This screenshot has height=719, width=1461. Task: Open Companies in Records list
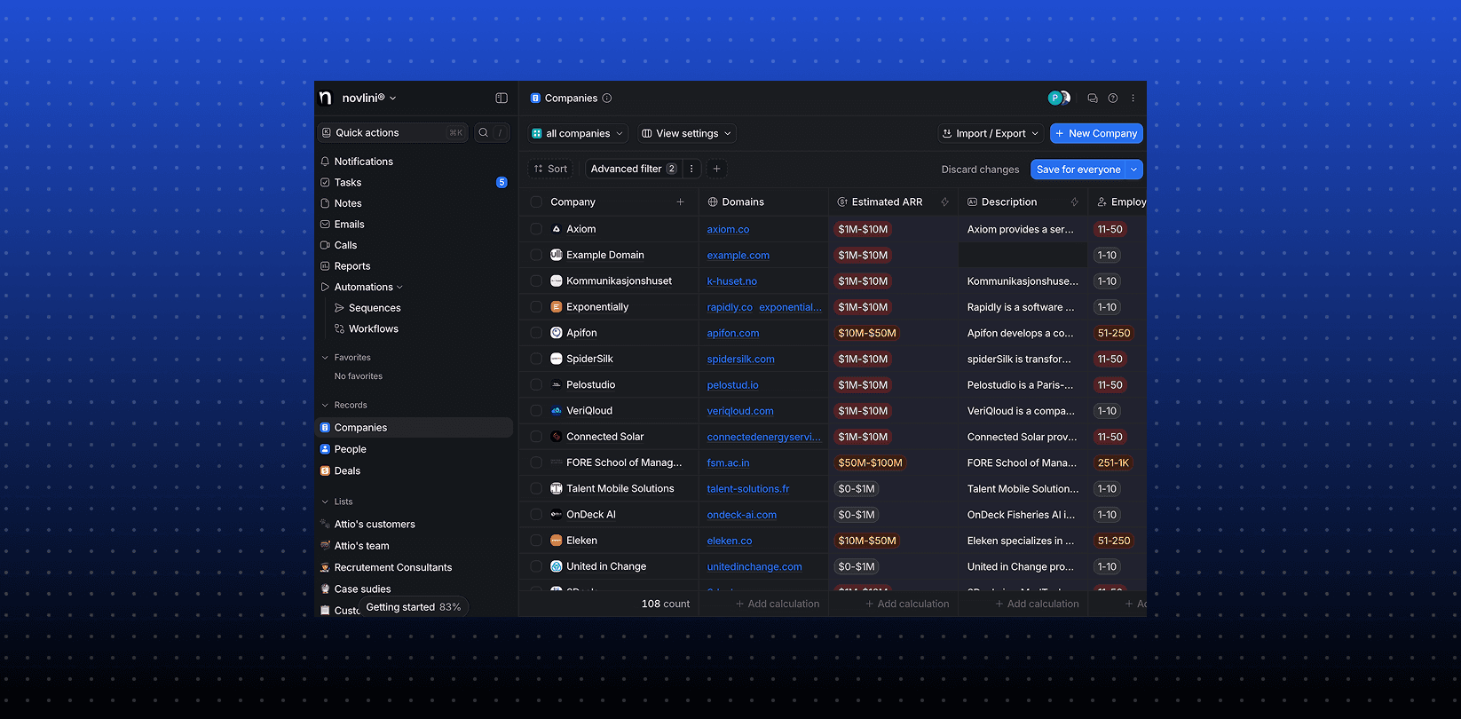click(415, 428)
